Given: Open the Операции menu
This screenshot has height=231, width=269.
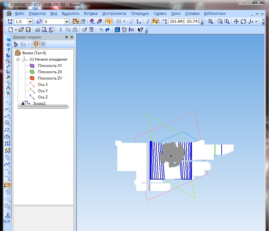Looking at the screenshot, I should point(141,14).
